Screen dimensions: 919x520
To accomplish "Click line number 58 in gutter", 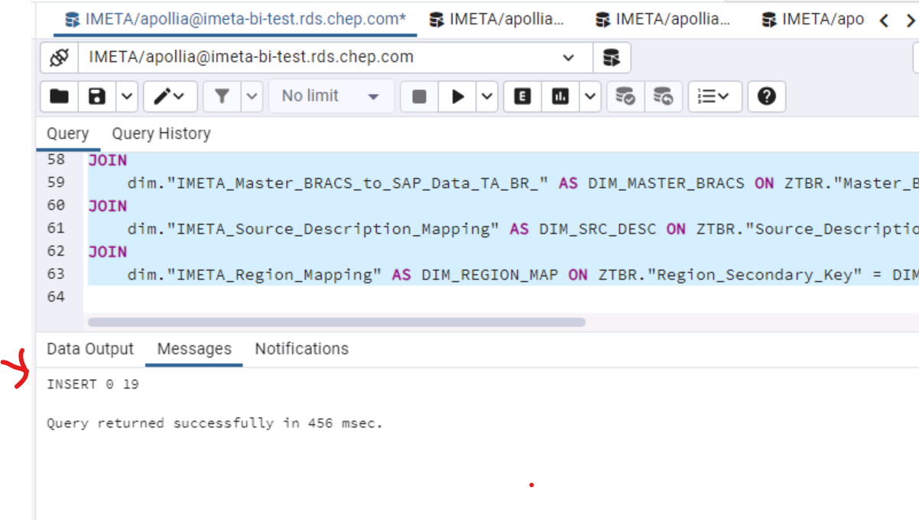I will coord(56,160).
